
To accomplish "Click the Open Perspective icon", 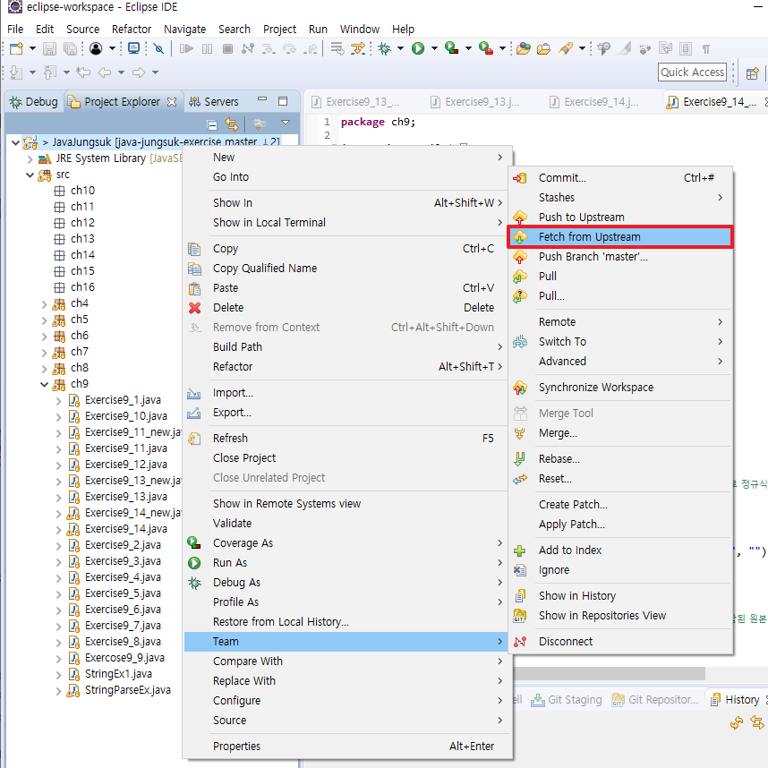I will coord(752,73).
